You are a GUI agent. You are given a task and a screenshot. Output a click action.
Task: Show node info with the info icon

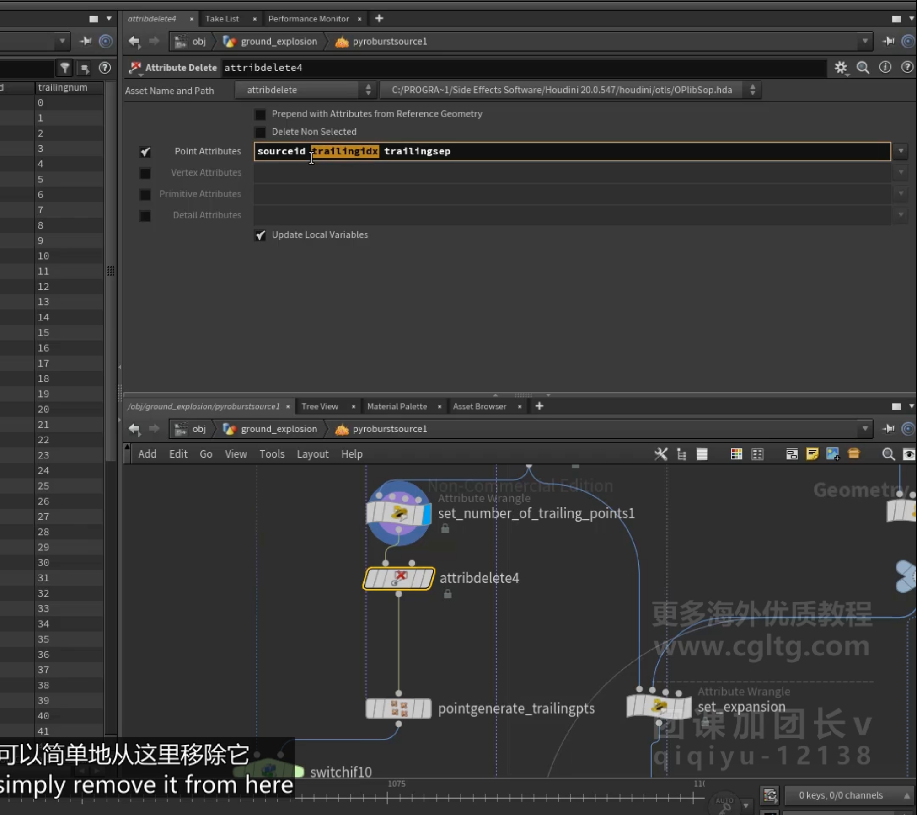pos(885,67)
